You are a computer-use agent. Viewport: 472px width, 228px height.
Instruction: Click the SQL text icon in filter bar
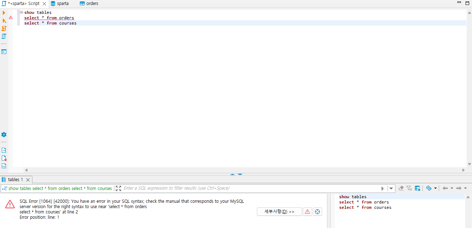5,189
